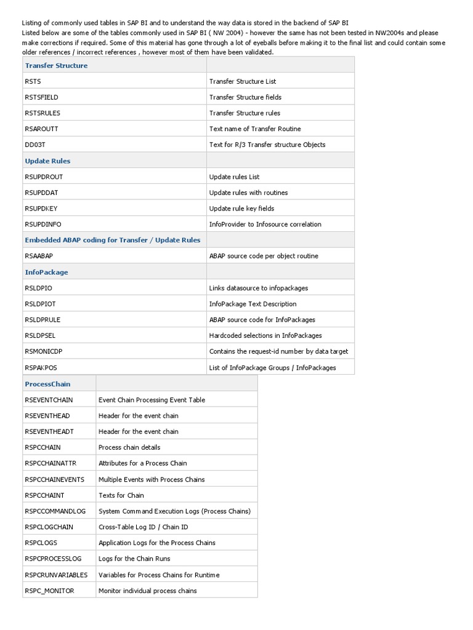Select the RSMONICDP table row
Image resolution: width=473 pixels, height=630 pixels.
188,351
